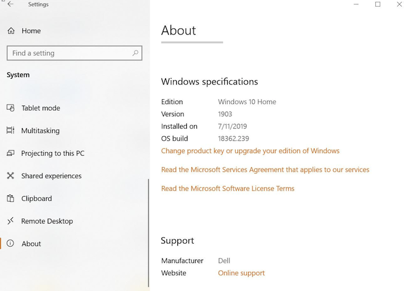
Task: Click the System category heading
Action: pos(18,75)
